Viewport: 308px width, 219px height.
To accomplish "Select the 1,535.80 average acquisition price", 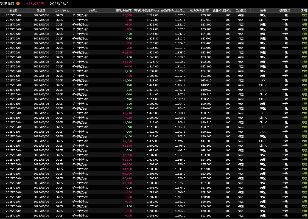I will click(153, 39).
